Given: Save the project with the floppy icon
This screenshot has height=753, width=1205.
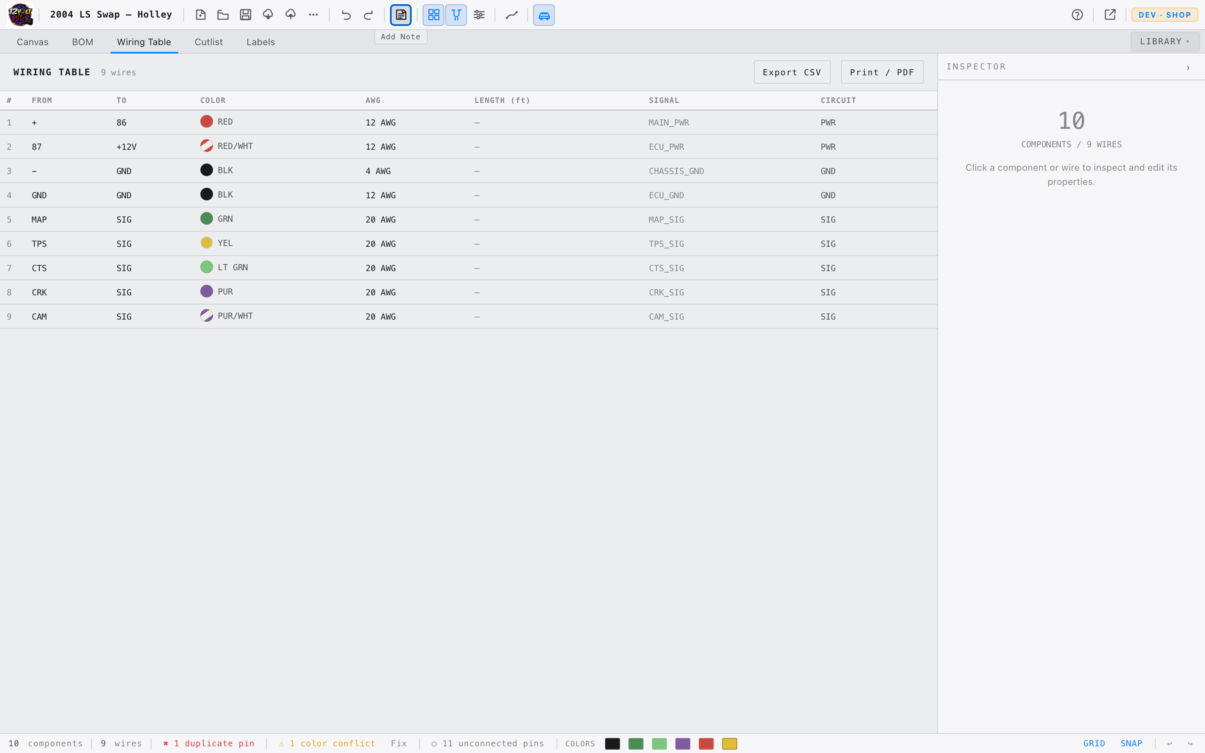Looking at the screenshot, I should tap(246, 15).
